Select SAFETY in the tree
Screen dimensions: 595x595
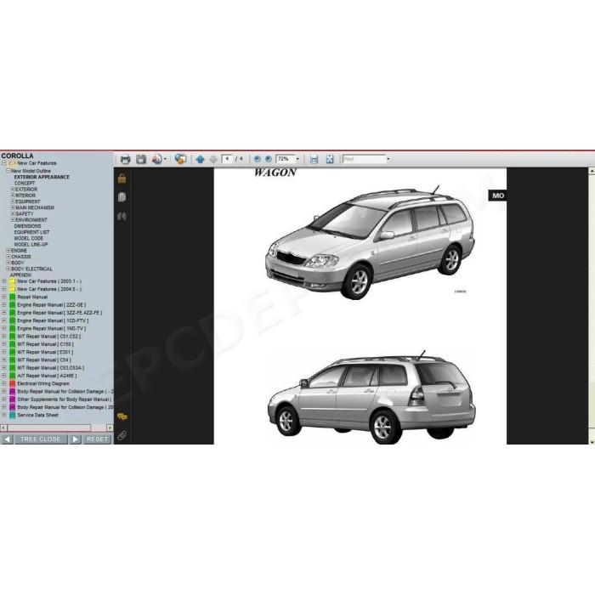(25, 213)
